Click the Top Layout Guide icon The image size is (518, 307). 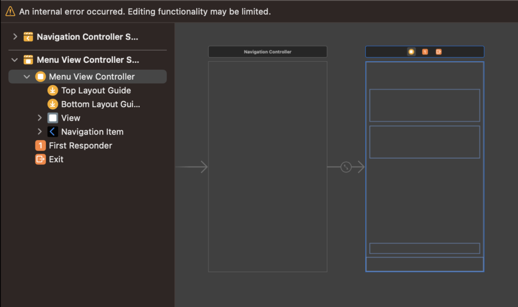[x=53, y=90]
